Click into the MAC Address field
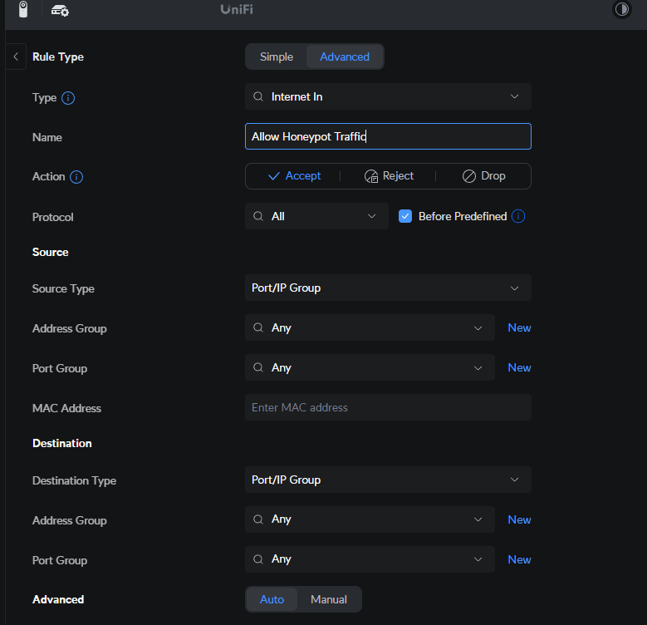Image resolution: width=647 pixels, height=625 pixels. pyautogui.click(x=388, y=407)
